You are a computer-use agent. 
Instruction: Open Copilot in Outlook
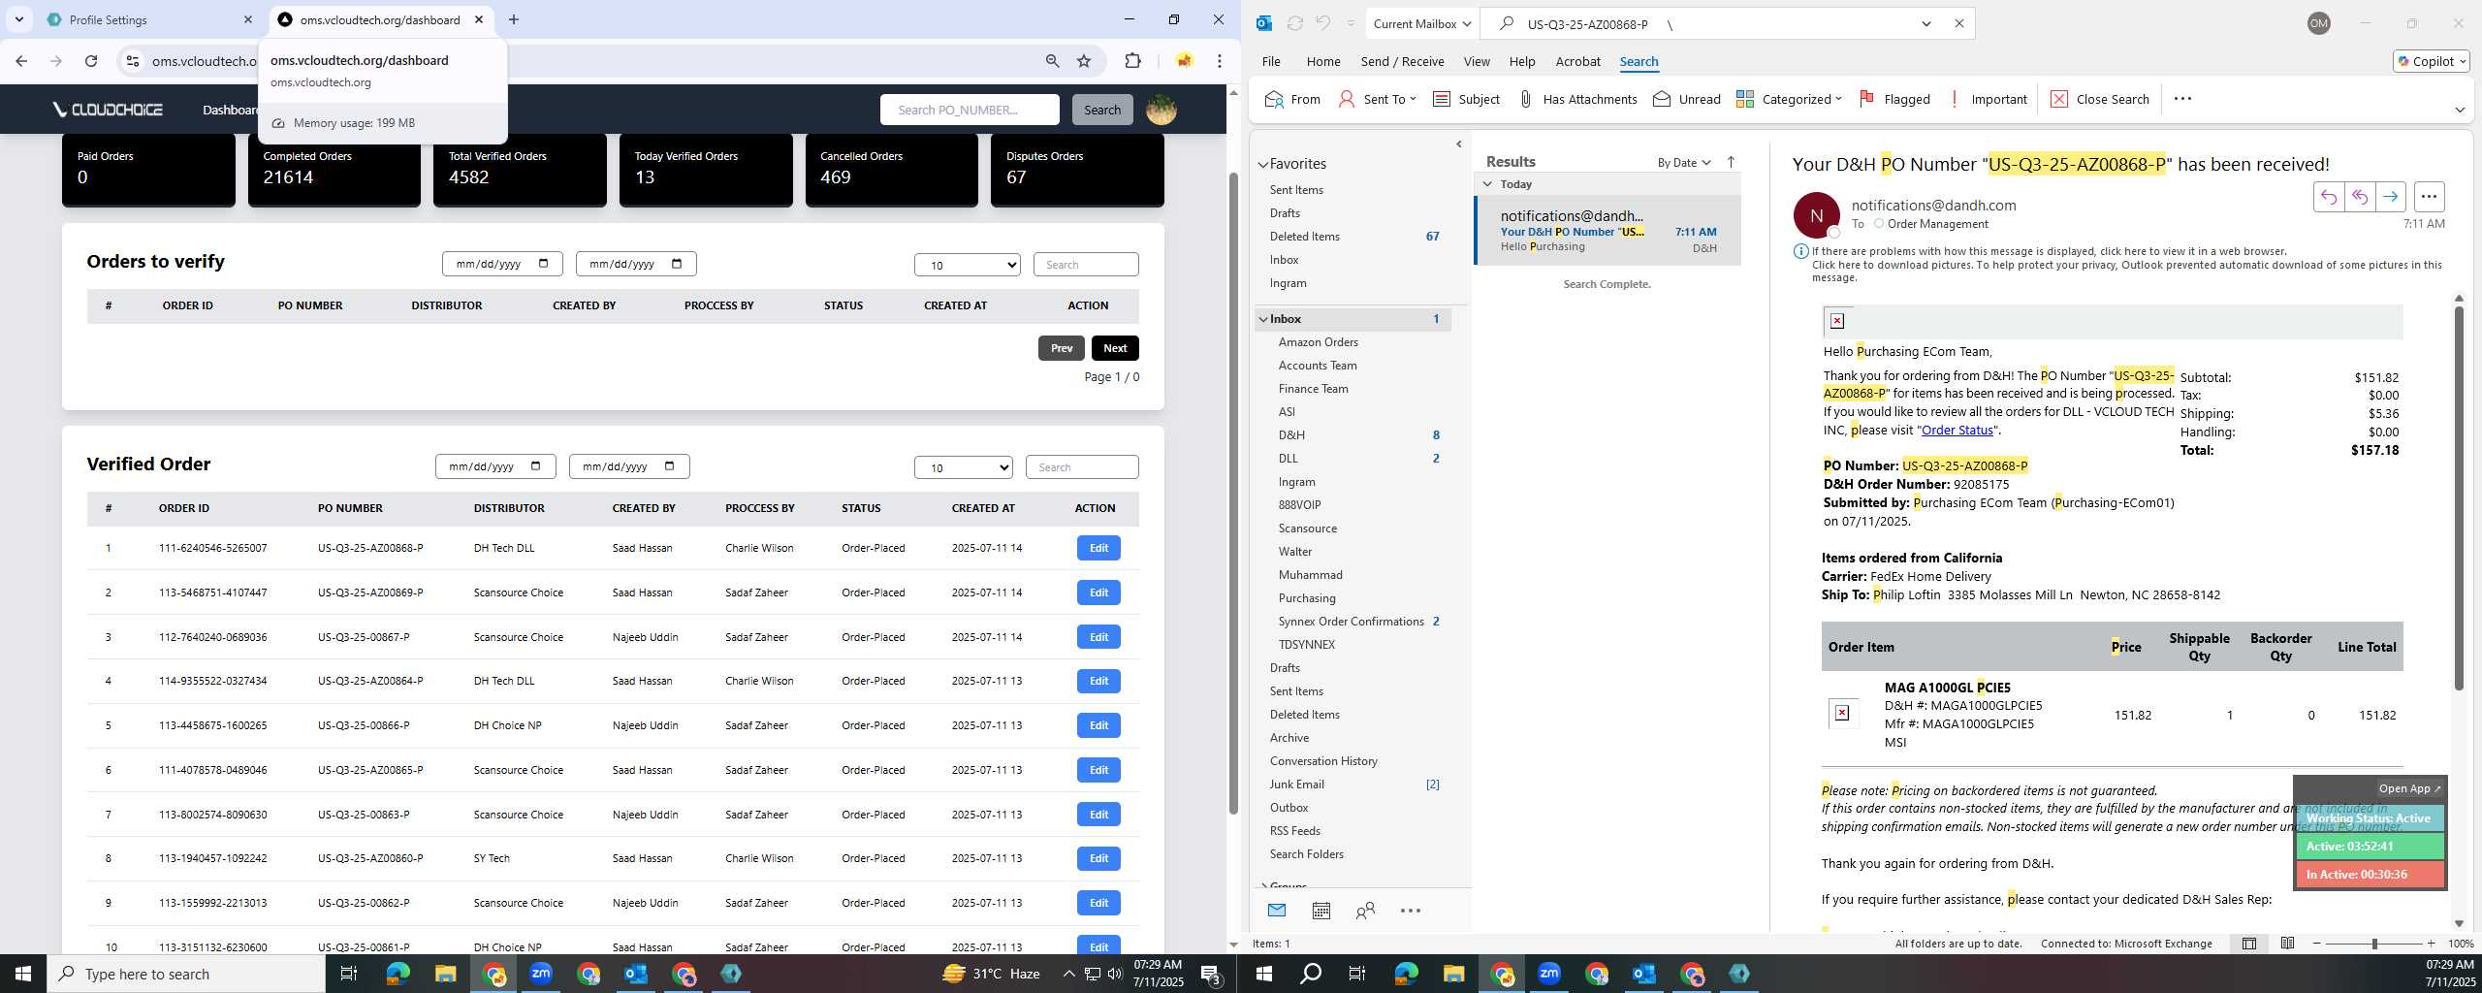2431,61
